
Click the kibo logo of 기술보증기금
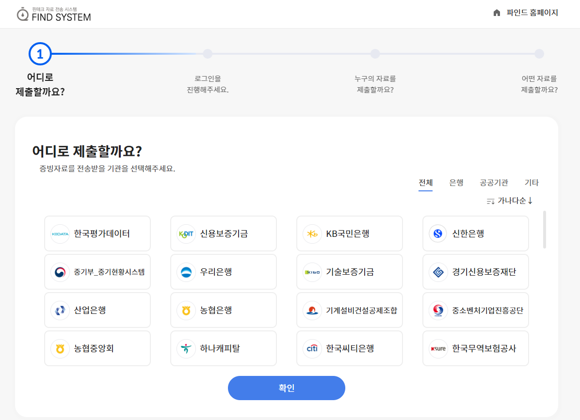(312, 272)
